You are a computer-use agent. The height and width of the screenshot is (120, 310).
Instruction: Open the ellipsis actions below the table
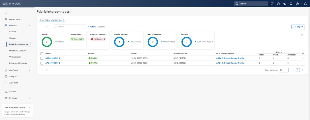coord(42,70)
